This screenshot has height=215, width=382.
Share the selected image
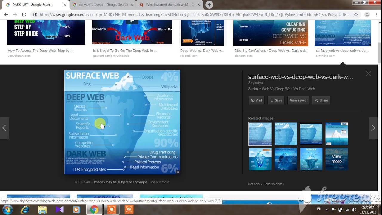[x=321, y=100]
